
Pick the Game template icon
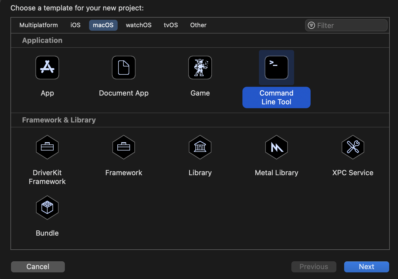[x=200, y=68]
